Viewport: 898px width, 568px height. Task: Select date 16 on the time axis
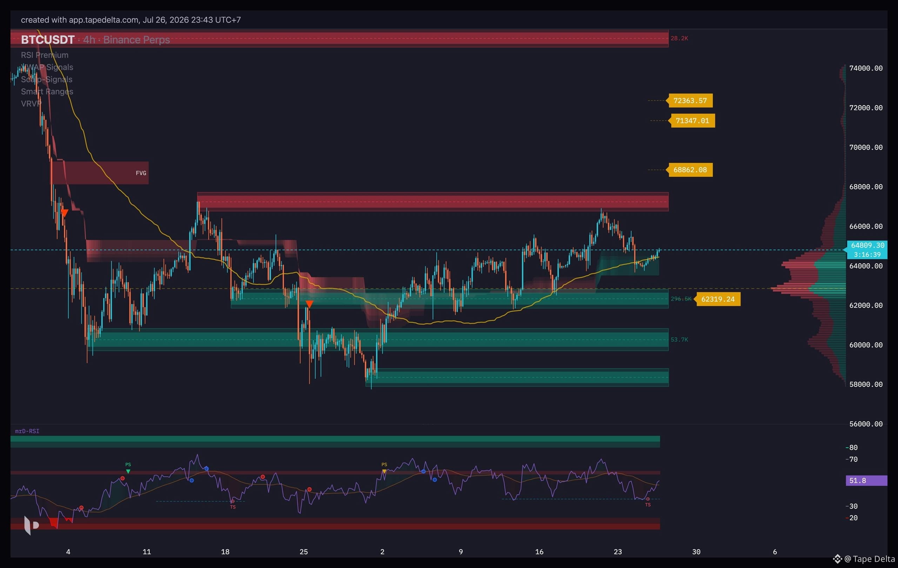539,552
